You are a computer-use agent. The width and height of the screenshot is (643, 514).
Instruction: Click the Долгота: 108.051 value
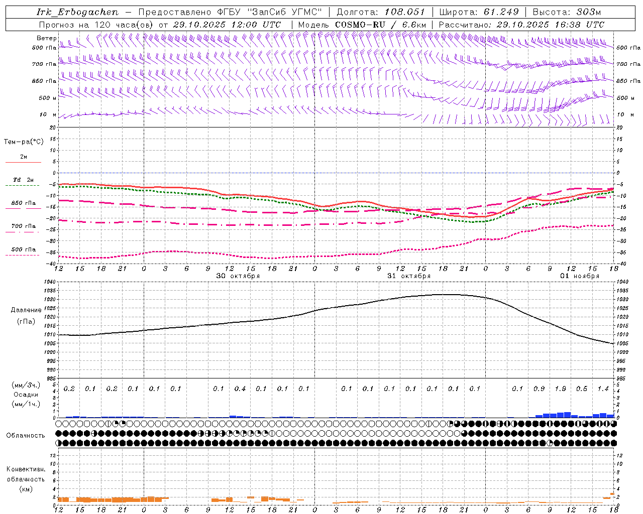tap(381, 12)
